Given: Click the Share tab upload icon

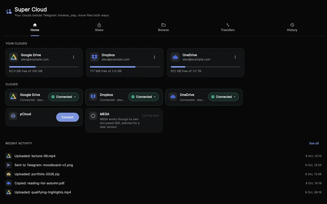Looking at the screenshot, I should pyautogui.click(x=99, y=25).
